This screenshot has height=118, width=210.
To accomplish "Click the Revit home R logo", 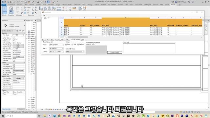I will [x=3, y=2].
